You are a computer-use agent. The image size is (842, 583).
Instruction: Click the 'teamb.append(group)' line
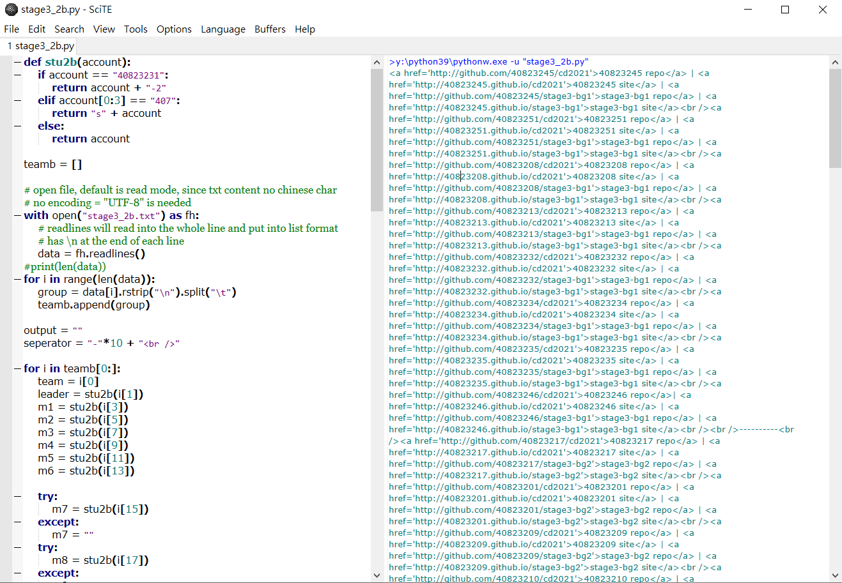tap(94, 305)
